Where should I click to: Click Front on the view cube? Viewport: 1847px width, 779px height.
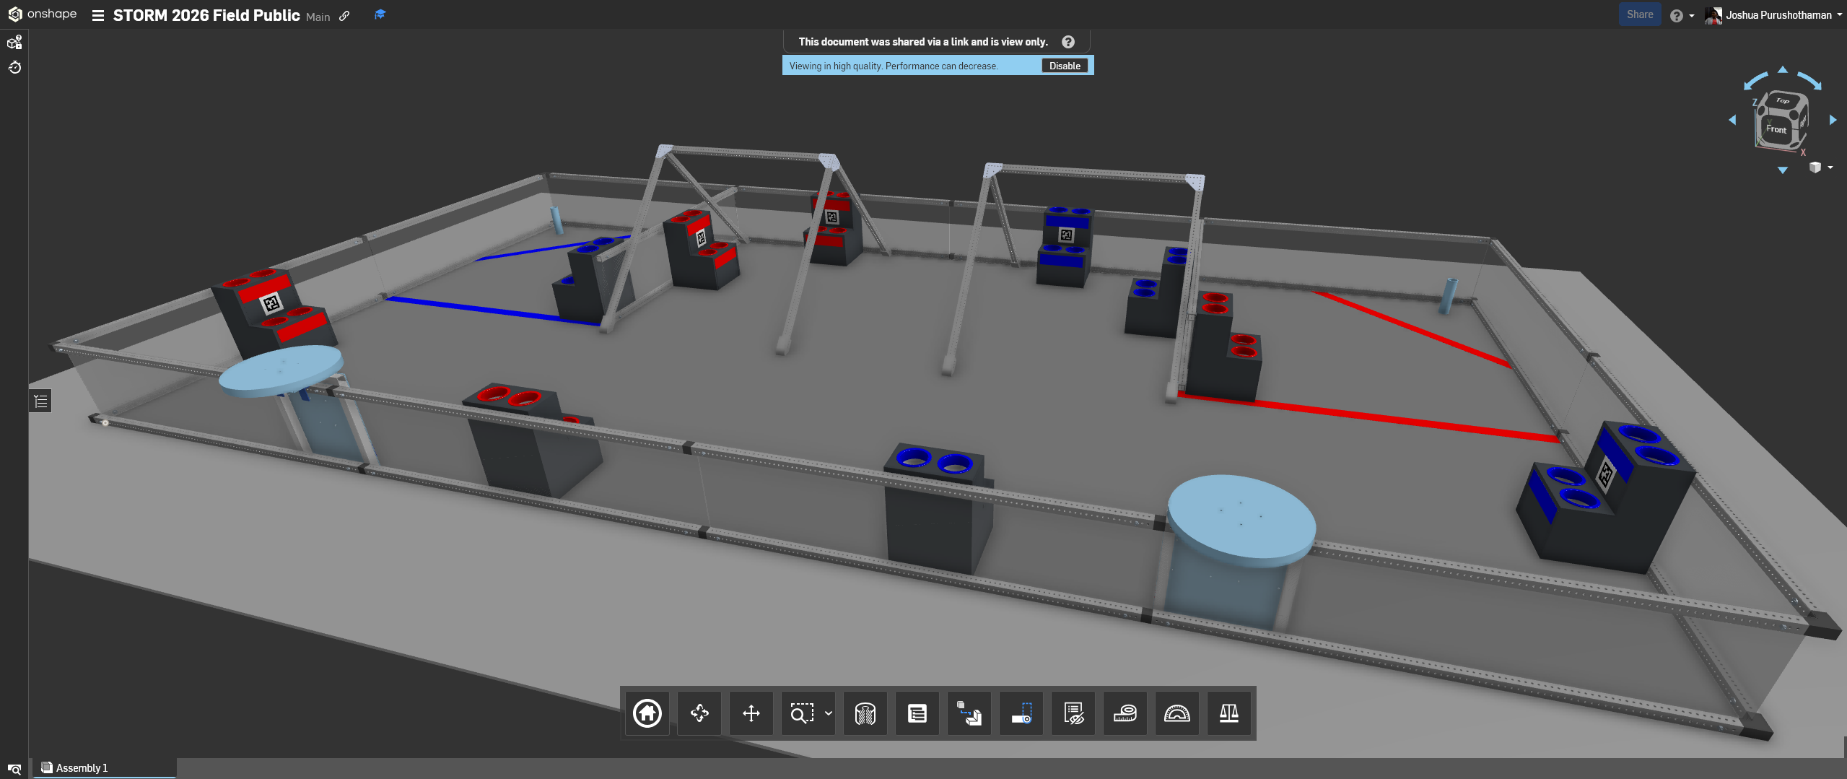click(x=1776, y=130)
